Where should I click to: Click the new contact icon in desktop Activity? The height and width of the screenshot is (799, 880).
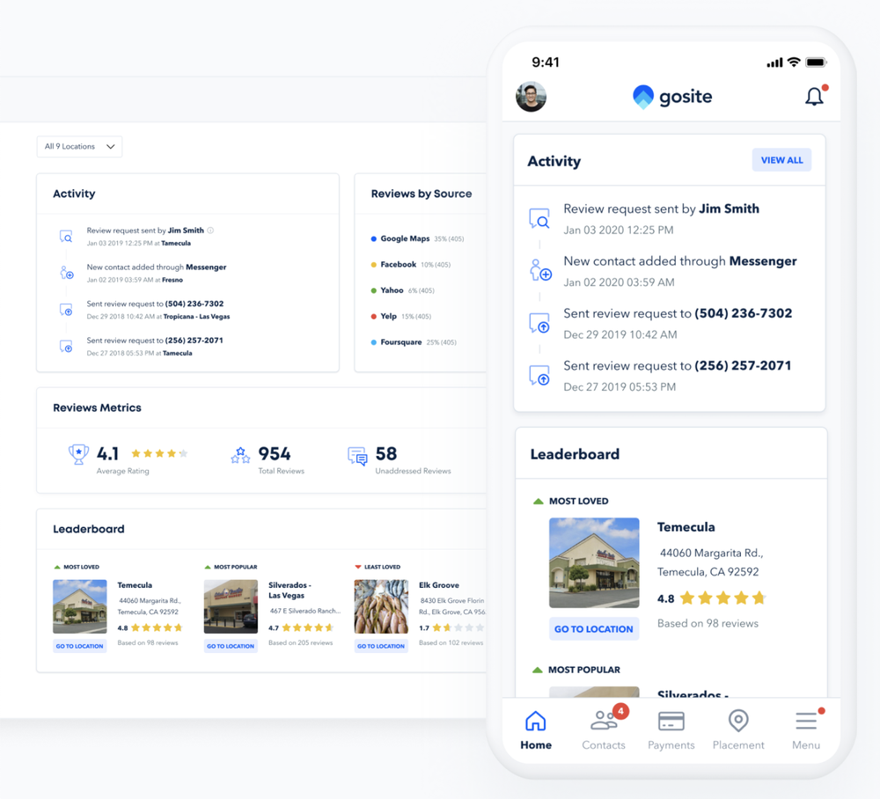coord(67,273)
